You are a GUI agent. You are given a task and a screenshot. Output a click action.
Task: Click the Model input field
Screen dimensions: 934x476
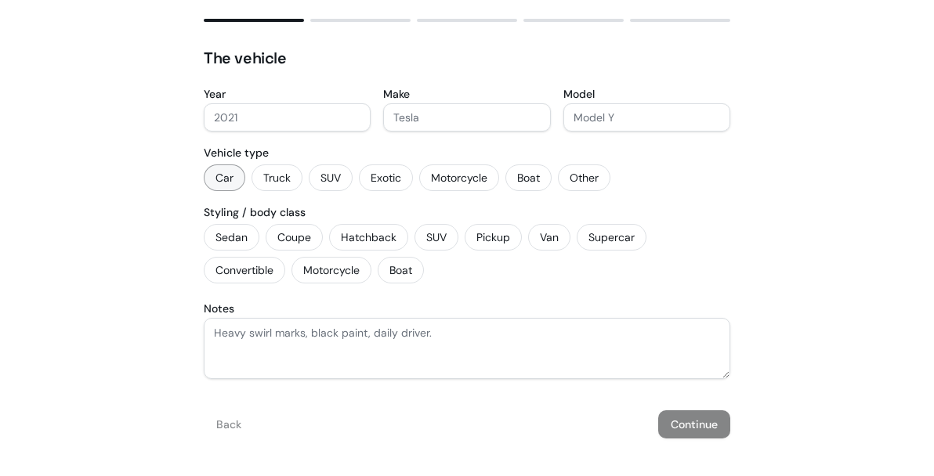coord(646,117)
